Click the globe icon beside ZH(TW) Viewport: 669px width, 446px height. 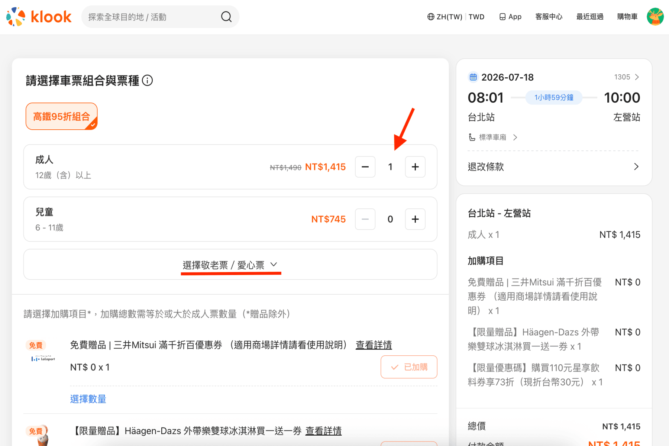(431, 17)
